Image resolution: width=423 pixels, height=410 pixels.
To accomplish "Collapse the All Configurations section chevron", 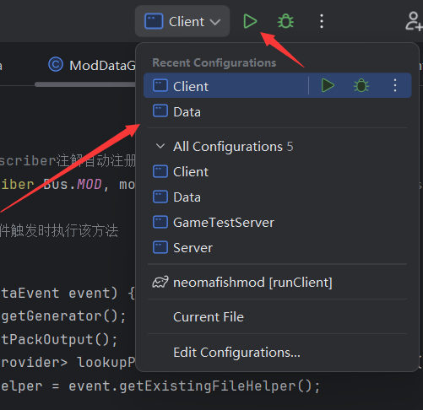I will point(160,146).
